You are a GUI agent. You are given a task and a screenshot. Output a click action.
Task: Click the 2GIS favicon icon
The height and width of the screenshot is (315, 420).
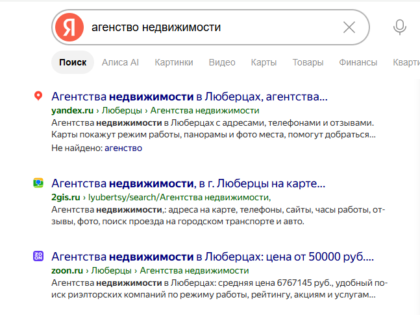point(38,183)
